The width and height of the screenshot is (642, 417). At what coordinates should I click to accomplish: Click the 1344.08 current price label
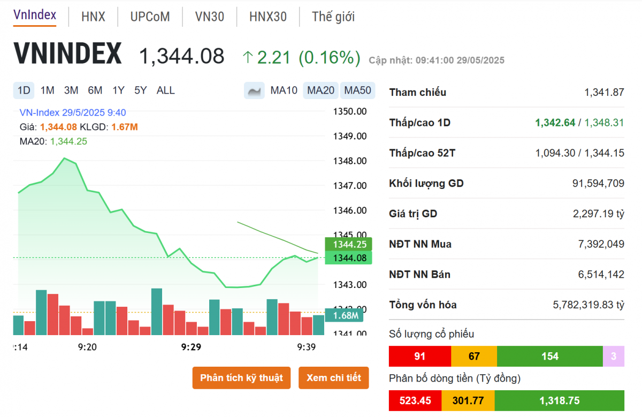(349, 258)
